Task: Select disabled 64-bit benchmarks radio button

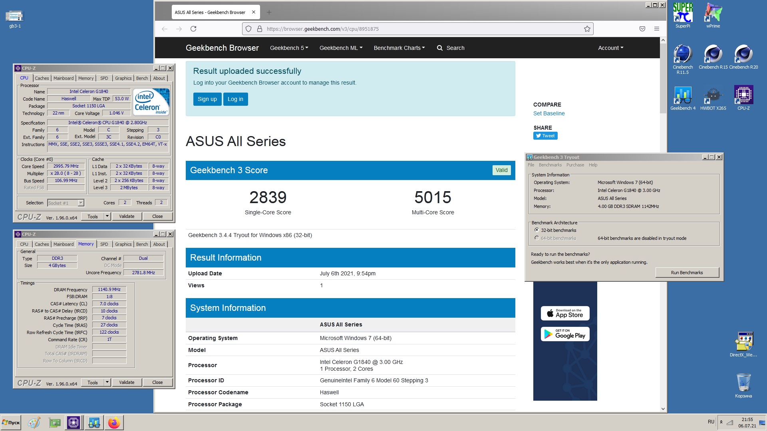Action: [537, 238]
